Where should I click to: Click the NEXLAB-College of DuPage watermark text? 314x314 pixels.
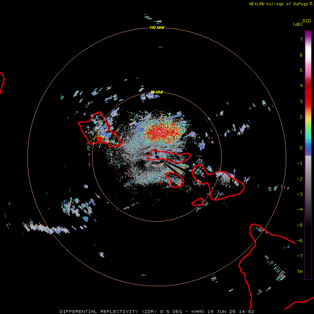pos(281,4)
